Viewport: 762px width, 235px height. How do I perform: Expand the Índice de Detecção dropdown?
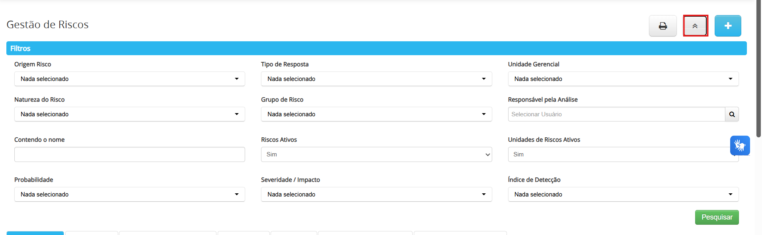point(623,195)
